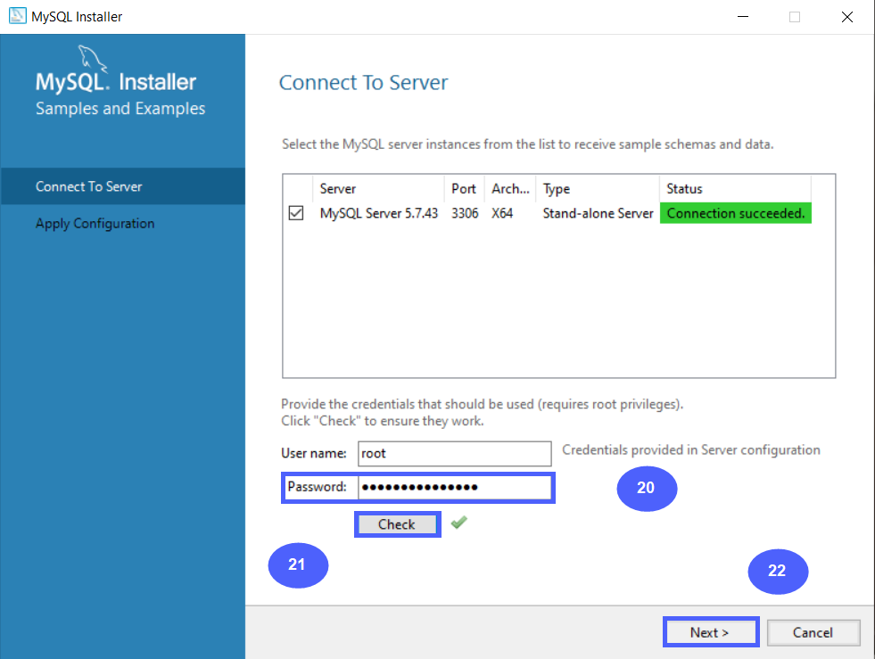Click the green checkmark next to Check button
The width and height of the screenshot is (875, 659).
click(x=458, y=523)
